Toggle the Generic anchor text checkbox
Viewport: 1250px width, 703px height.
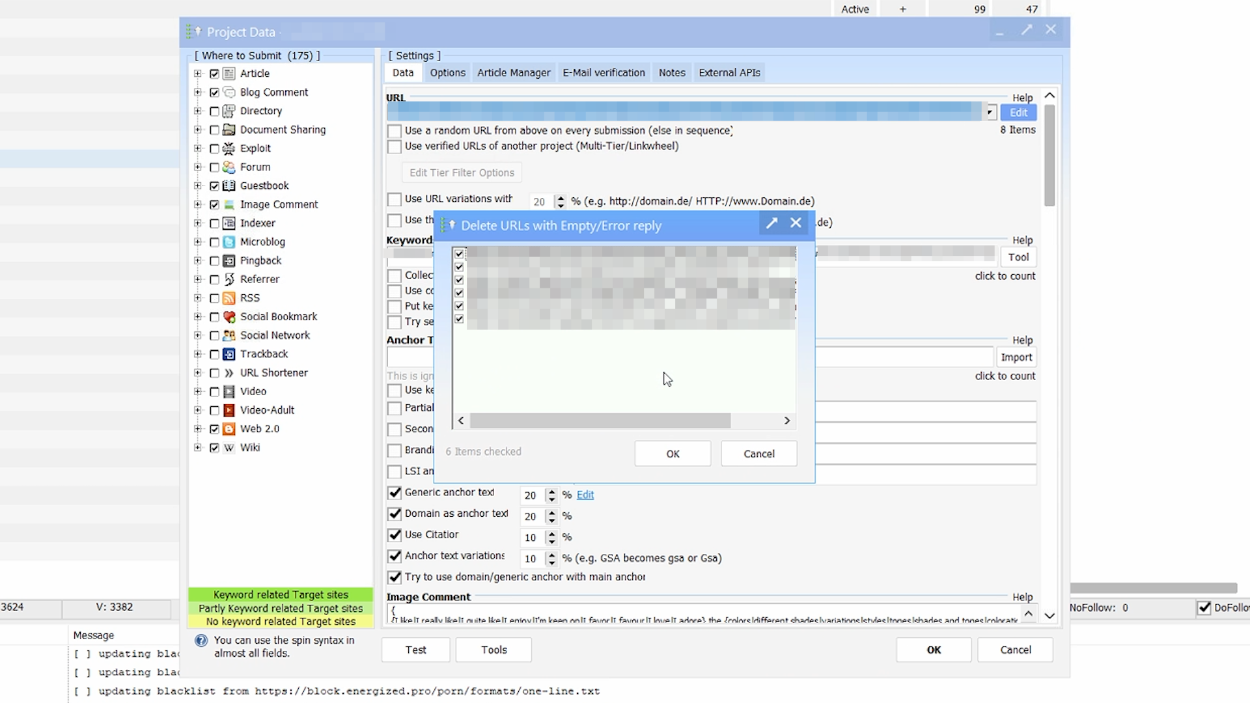tap(395, 492)
